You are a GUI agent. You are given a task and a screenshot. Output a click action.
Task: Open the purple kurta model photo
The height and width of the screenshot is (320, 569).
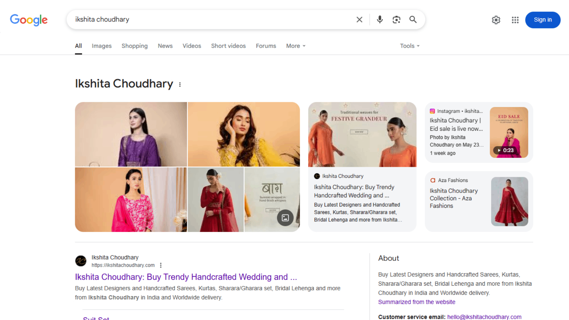(131, 134)
